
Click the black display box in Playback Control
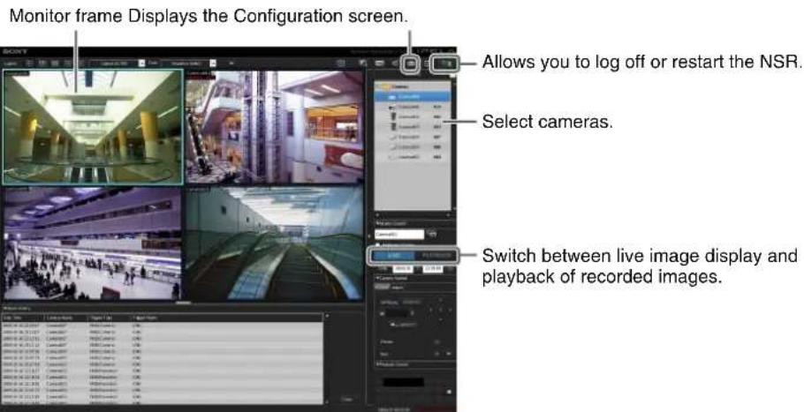tap(403, 382)
